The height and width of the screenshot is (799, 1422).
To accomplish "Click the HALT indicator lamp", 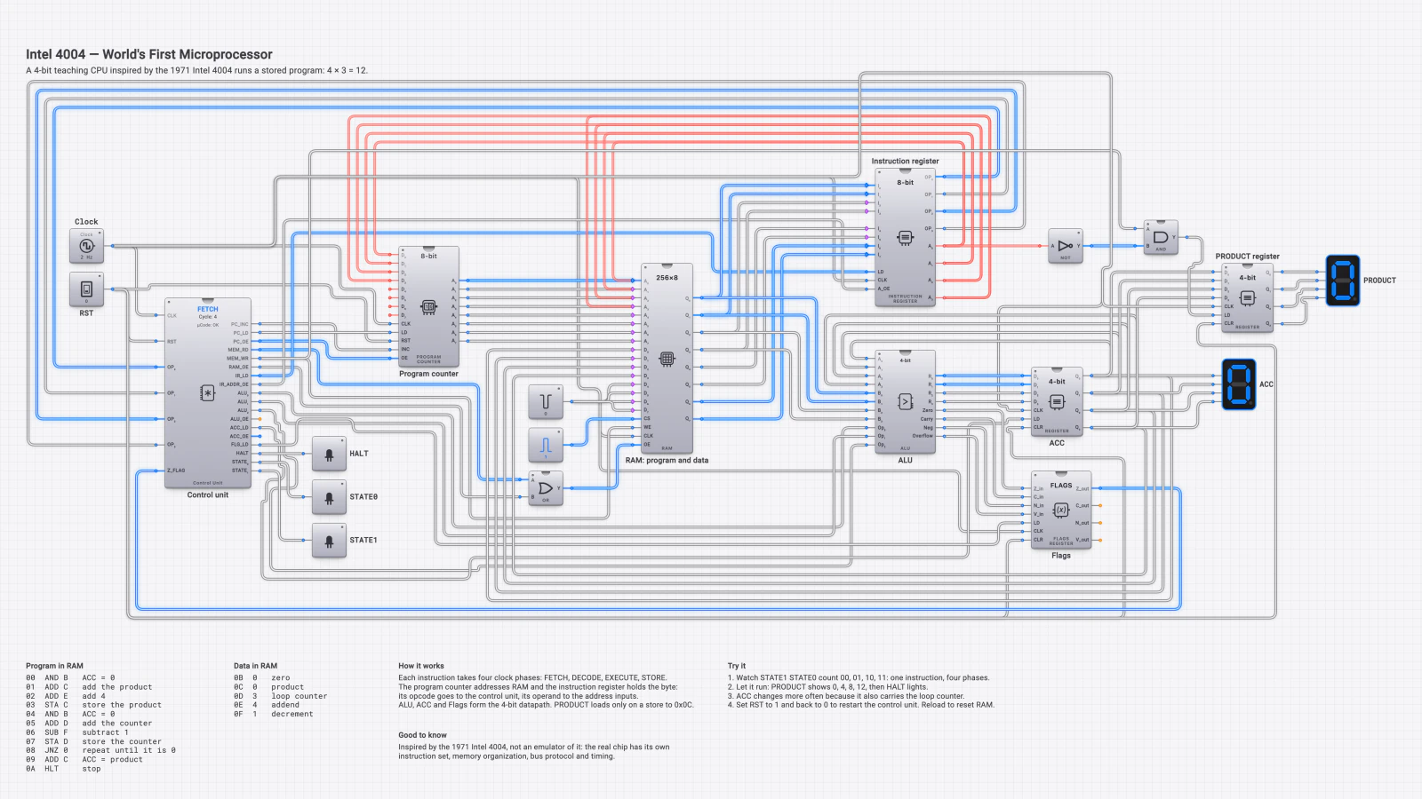I will [329, 454].
